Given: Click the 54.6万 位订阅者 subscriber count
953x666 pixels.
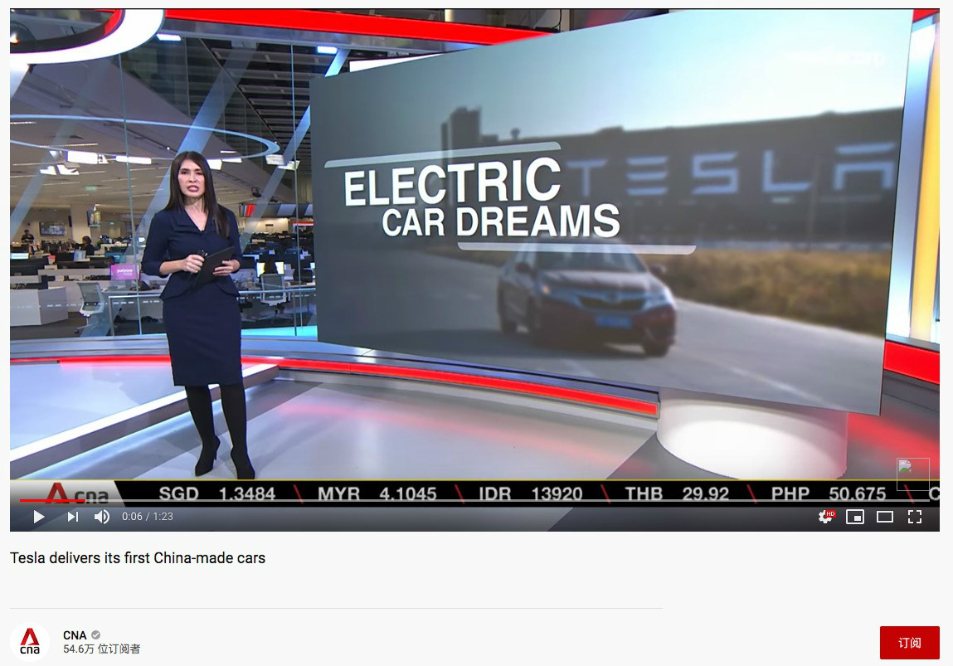Looking at the screenshot, I should [x=101, y=649].
